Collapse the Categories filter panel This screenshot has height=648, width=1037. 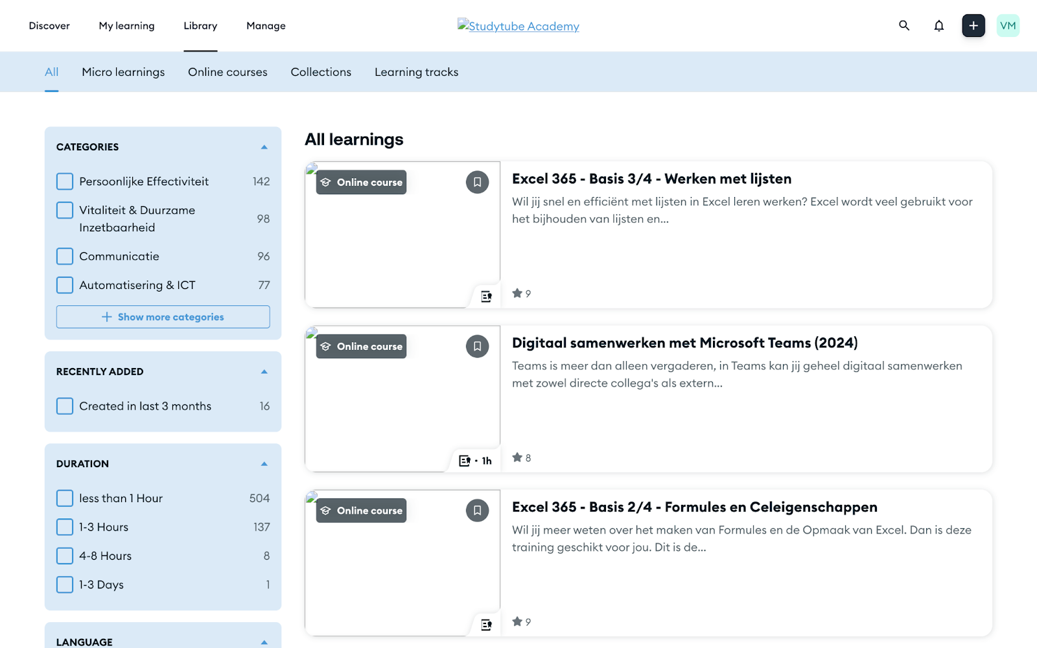point(264,147)
